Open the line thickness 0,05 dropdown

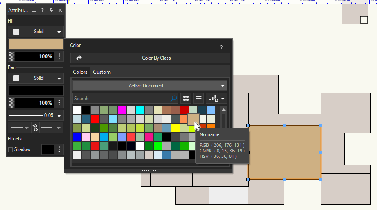59,115
